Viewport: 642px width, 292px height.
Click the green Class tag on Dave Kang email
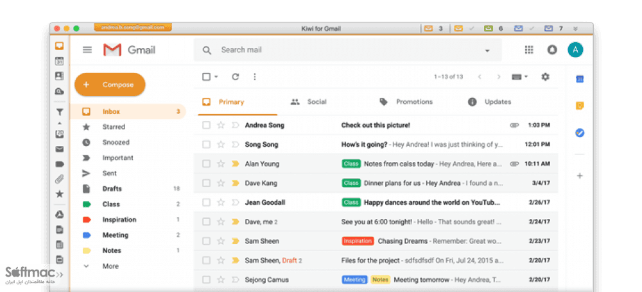351,183
